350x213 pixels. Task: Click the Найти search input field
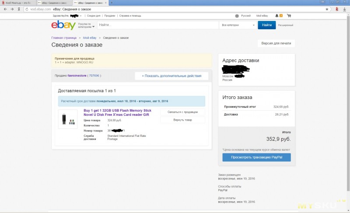(x=158, y=25)
